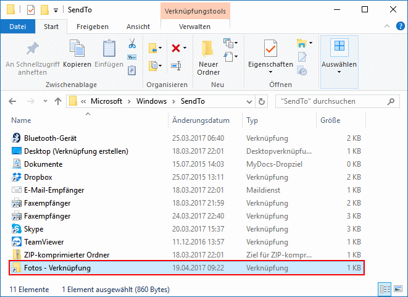Click the Paste shortcut icon in Zwischenablage
This screenshot has width=408, height=297.
click(132, 70)
